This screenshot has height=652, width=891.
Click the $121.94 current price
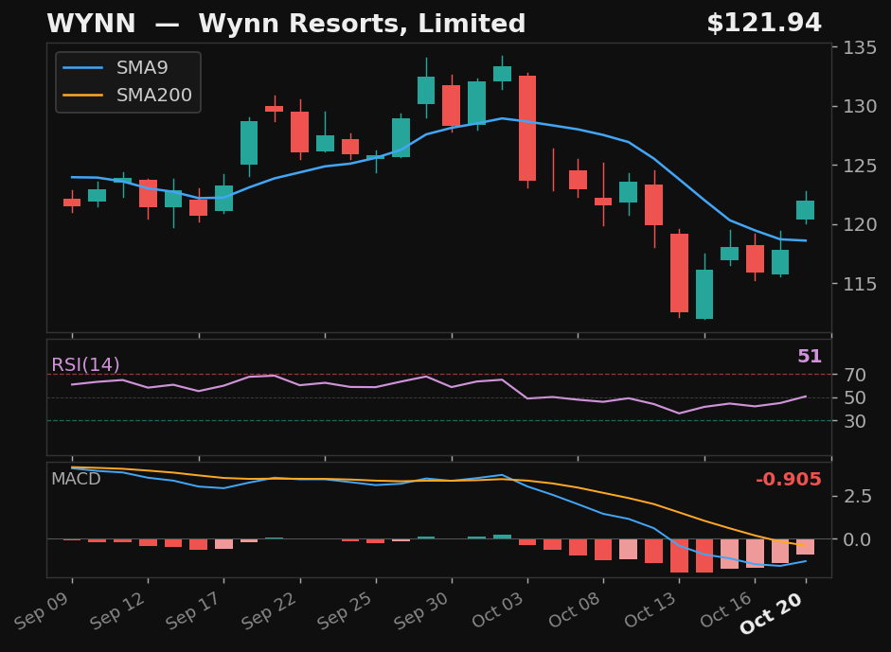click(x=764, y=24)
